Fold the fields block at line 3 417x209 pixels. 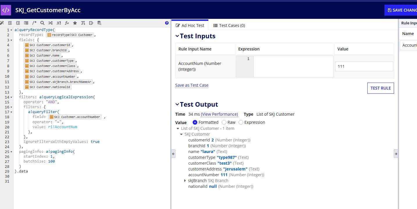coord(11,40)
